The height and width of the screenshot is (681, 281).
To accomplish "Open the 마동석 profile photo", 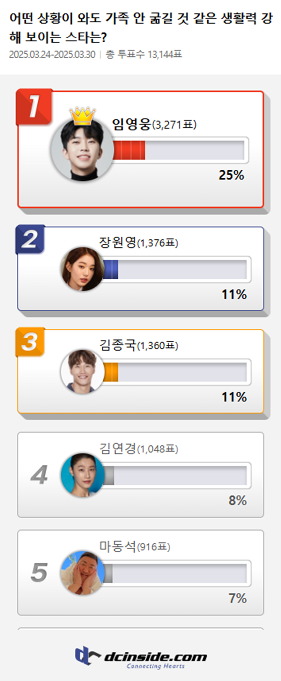I will [82, 572].
